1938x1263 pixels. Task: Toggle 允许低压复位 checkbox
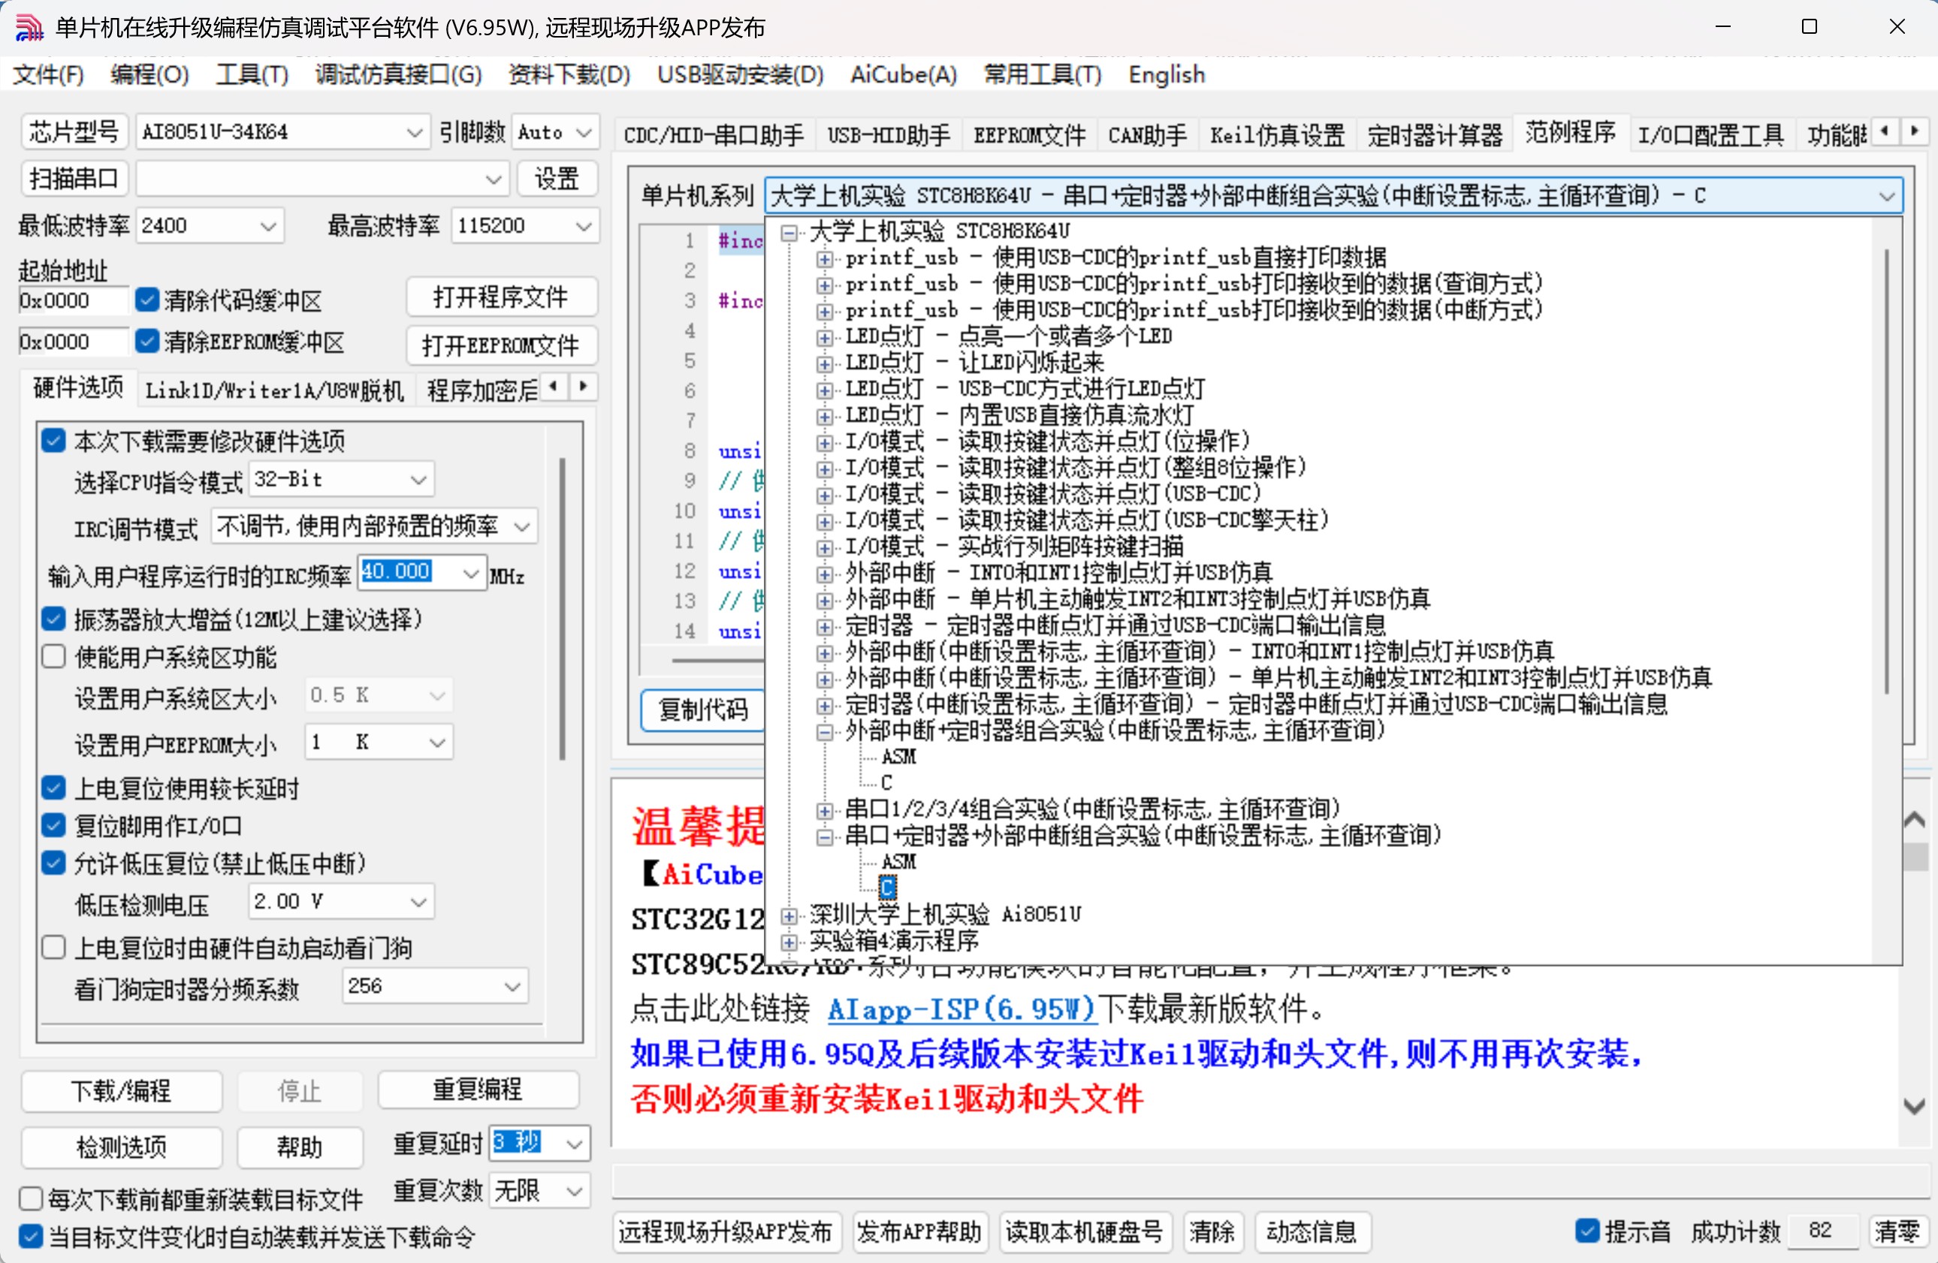tap(54, 863)
